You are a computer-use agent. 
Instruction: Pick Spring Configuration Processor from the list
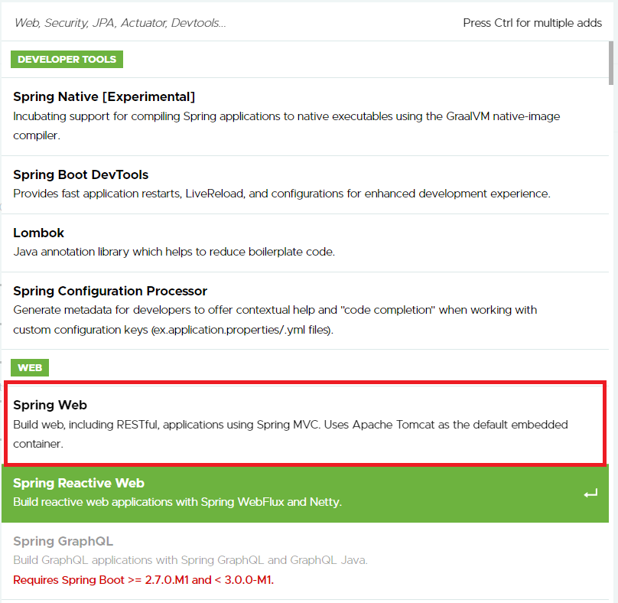tap(305, 311)
